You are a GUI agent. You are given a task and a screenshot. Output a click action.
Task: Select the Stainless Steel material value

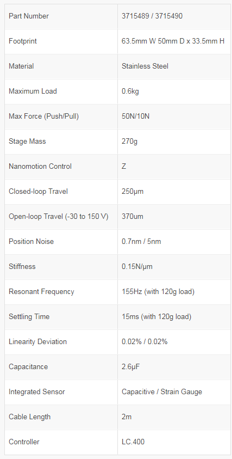tap(145, 66)
